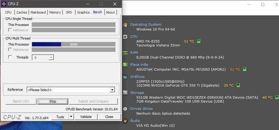Image resolution: width=279 pixels, height=130 pixels.
Task: Minimize the CPU-Z window
Action: 87,4
